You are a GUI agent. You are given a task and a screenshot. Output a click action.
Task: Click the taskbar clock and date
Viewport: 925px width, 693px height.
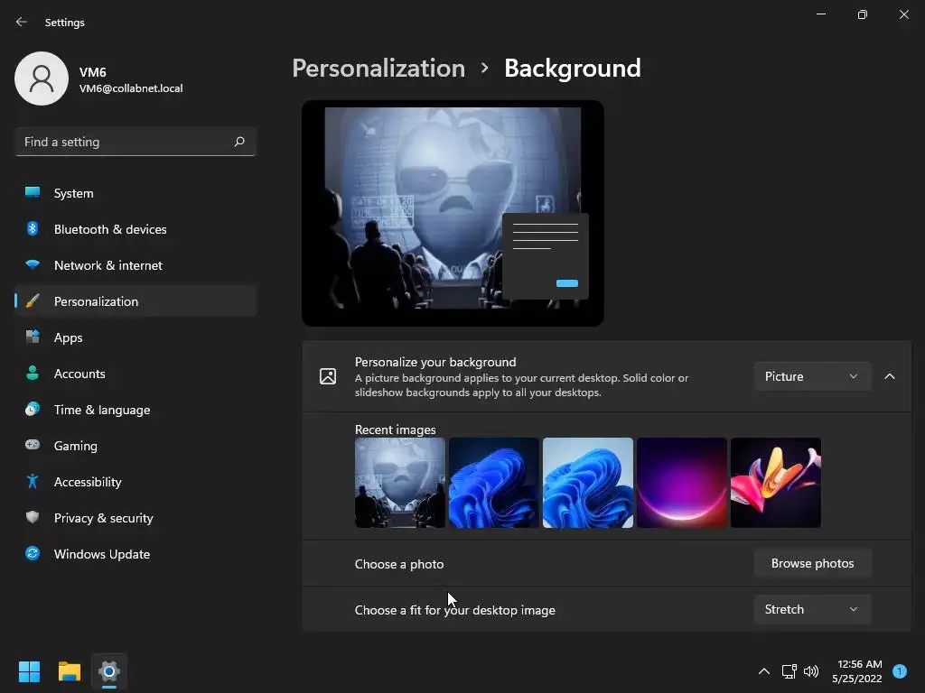[x=857, y=671]
